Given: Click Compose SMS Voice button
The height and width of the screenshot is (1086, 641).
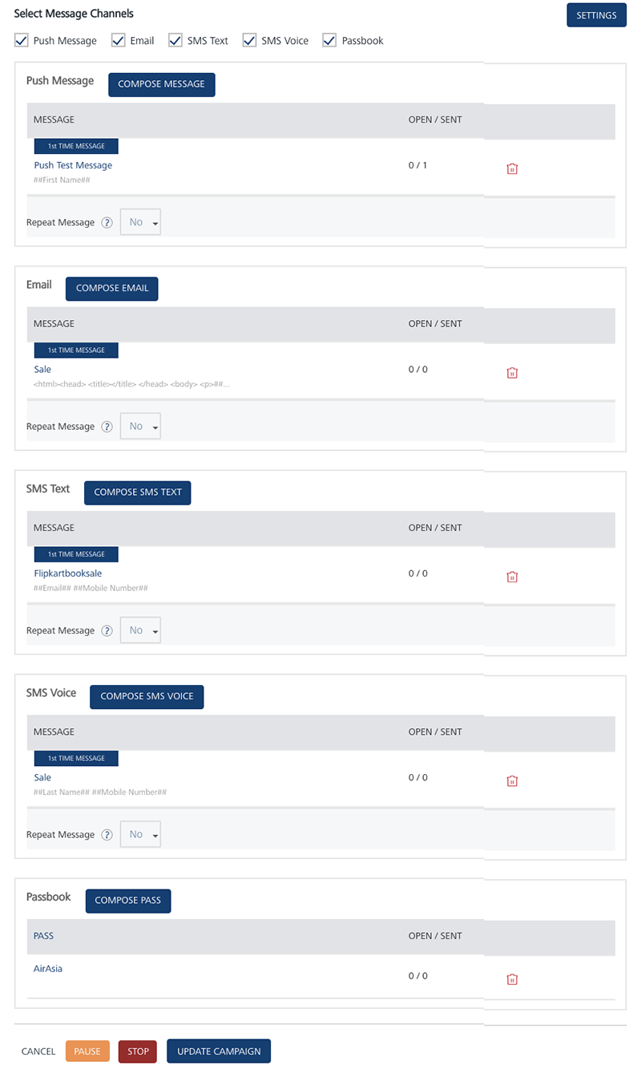Looking at the screenshot, I should tap(147, 696).
